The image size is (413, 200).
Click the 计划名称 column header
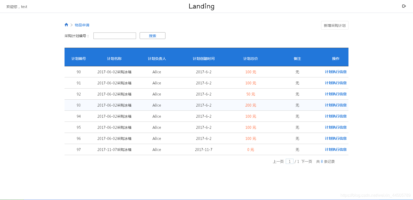pyautogui.click(x=114, y=59)
